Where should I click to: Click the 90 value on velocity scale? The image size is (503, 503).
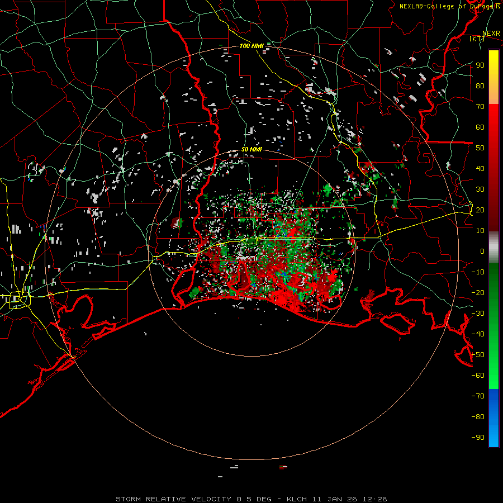pyautogui.click(x=480, y=65)
